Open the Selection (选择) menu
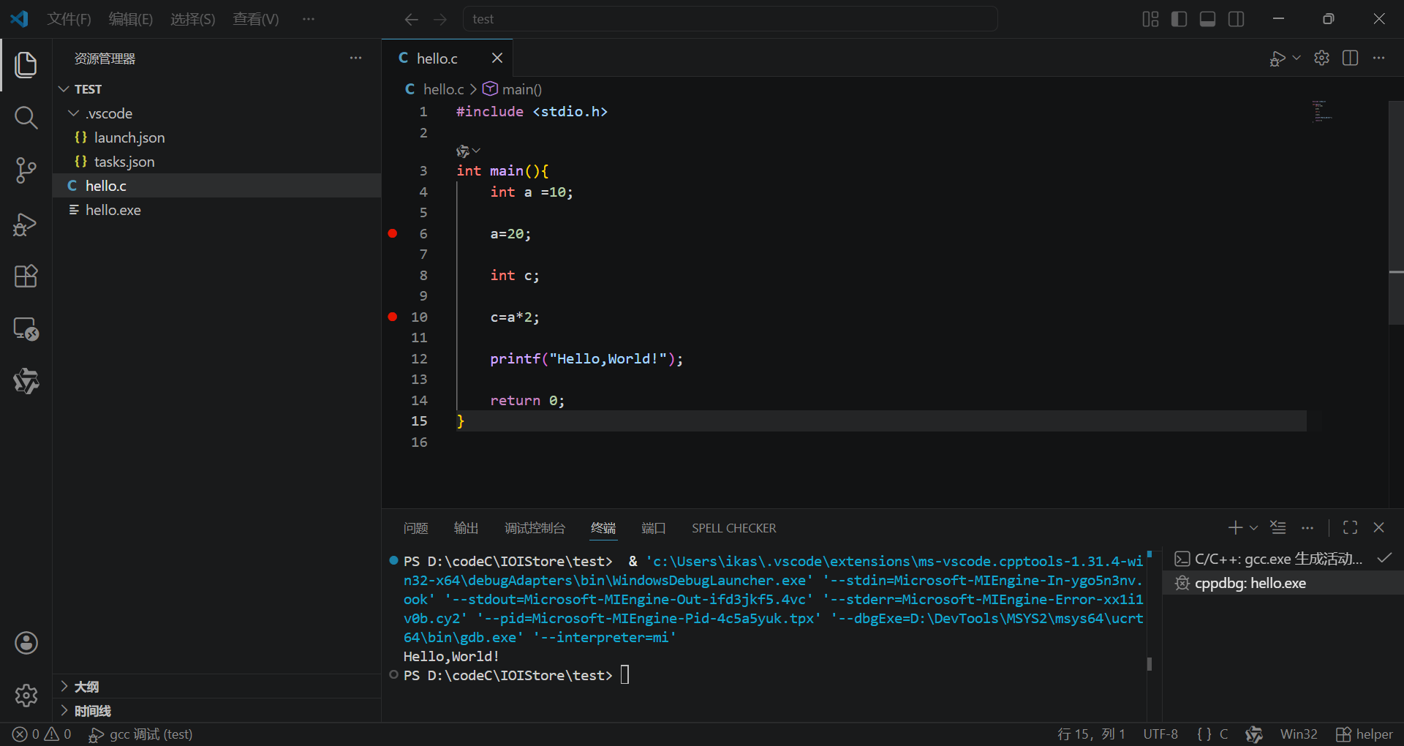The height and width of the screenshot is (746, 1404). (x=193, y=19)
